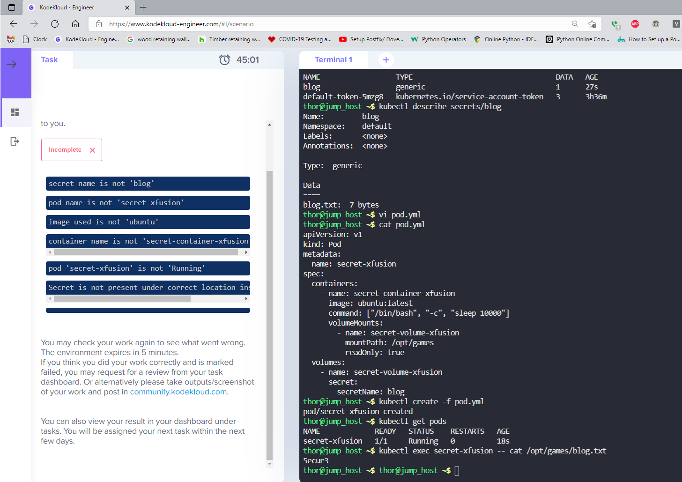This screenshot has width=682, height=482.
Task: Add a new terminal with plus button
Action: point(386,59)
